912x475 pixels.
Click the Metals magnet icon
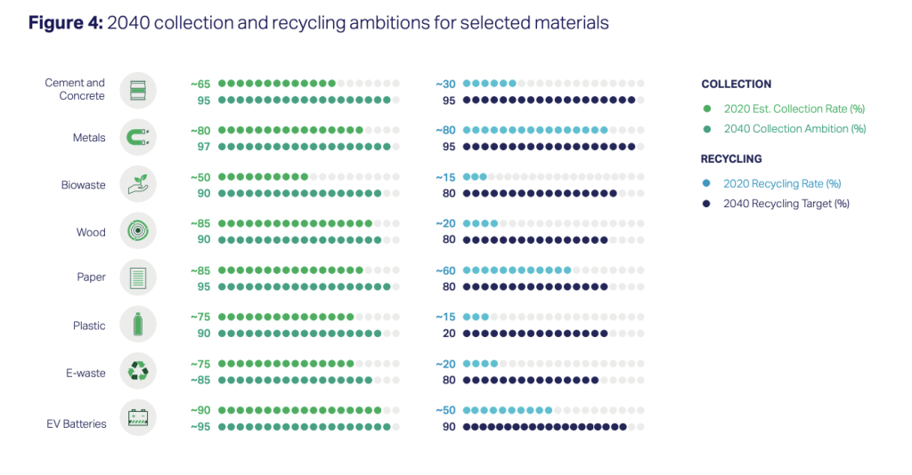point(138,138)
